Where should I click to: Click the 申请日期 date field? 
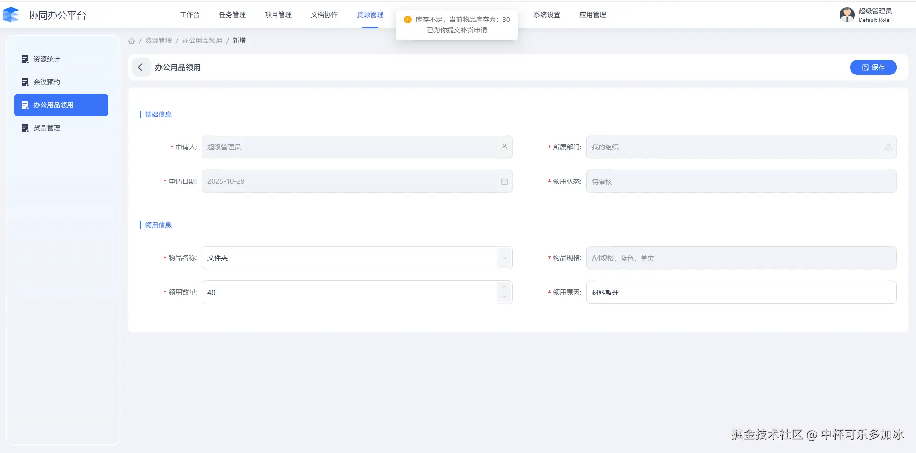tap(357, 181)
